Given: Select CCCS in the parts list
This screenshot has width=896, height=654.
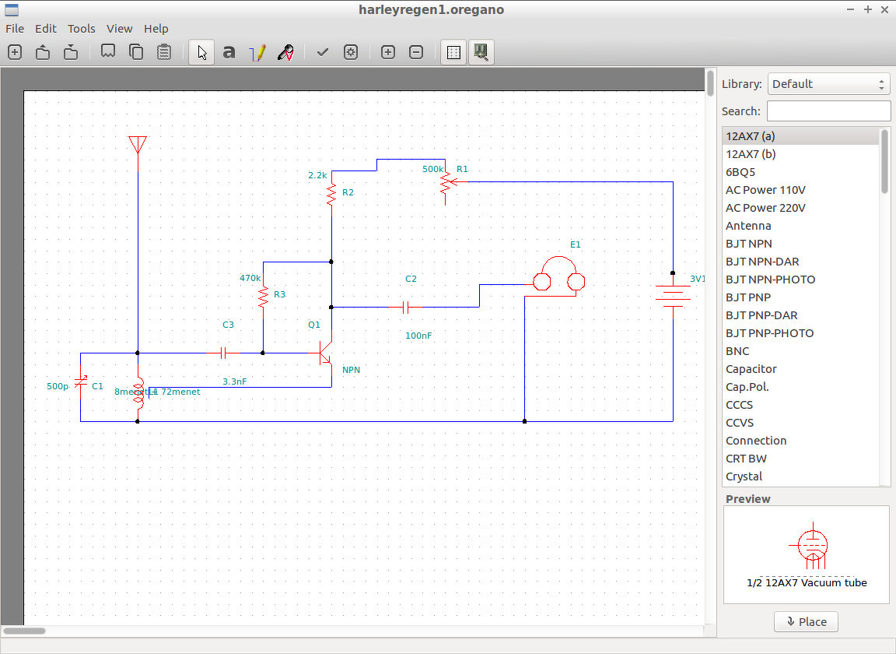Looking at the screenshot, I should tap(800, 405).
